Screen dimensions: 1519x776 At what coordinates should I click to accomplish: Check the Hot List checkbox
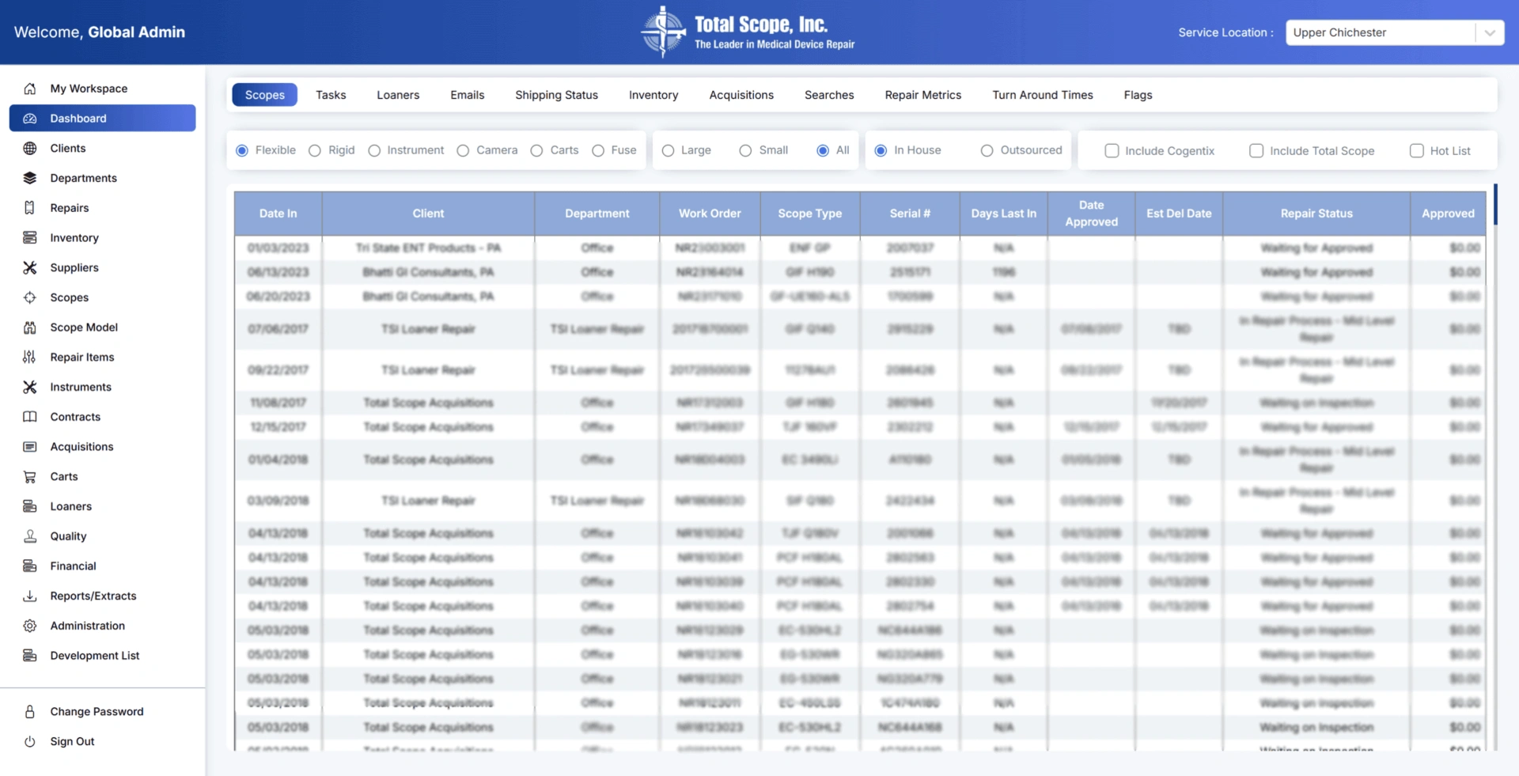pos(1416,151)
